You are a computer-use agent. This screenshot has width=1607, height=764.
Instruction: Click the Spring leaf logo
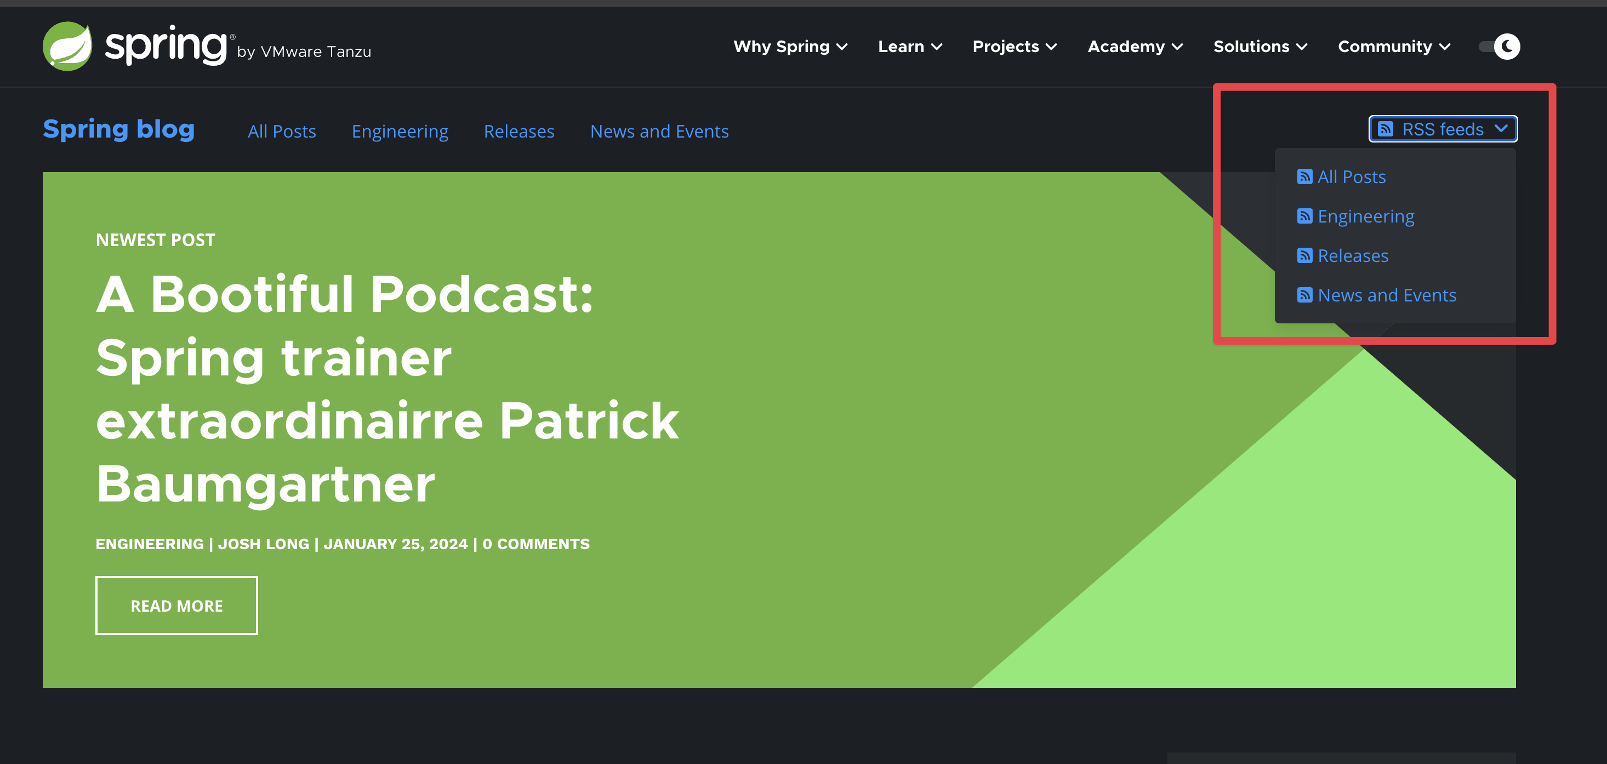click(67, 46)
